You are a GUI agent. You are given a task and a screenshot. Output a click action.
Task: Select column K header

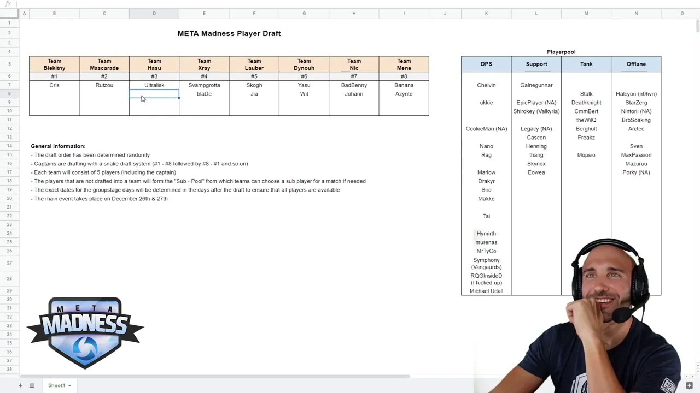[x=486, y=13]
